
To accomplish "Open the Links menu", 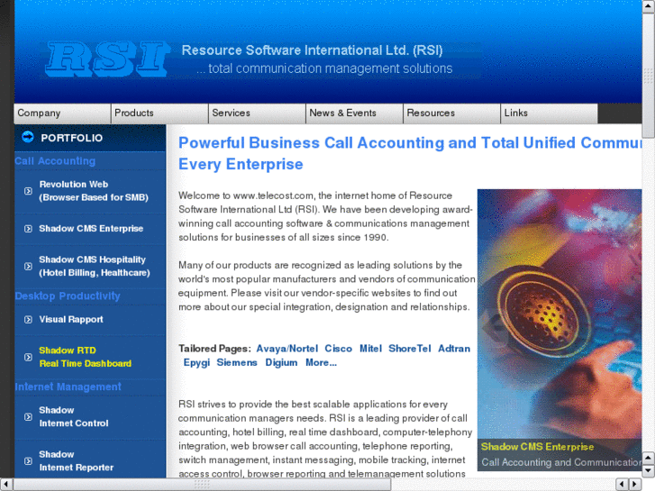I will pyautogui.click(x=549, y=114).
